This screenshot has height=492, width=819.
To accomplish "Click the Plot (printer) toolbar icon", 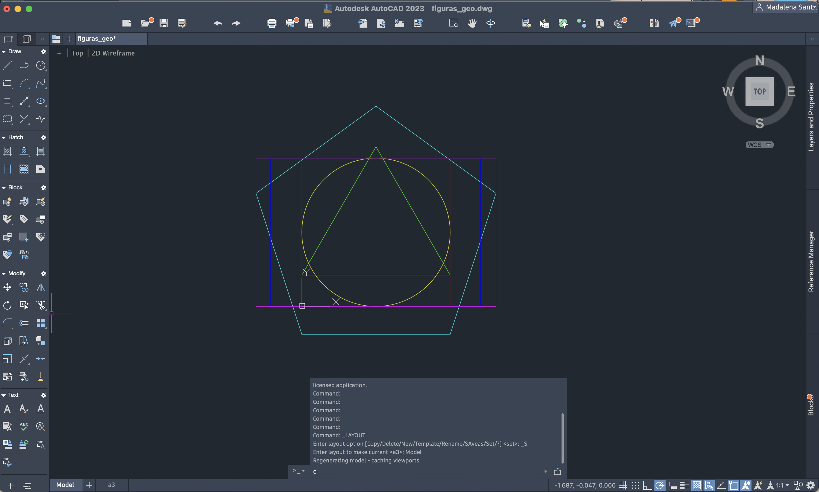I will [x=272, y=23].
